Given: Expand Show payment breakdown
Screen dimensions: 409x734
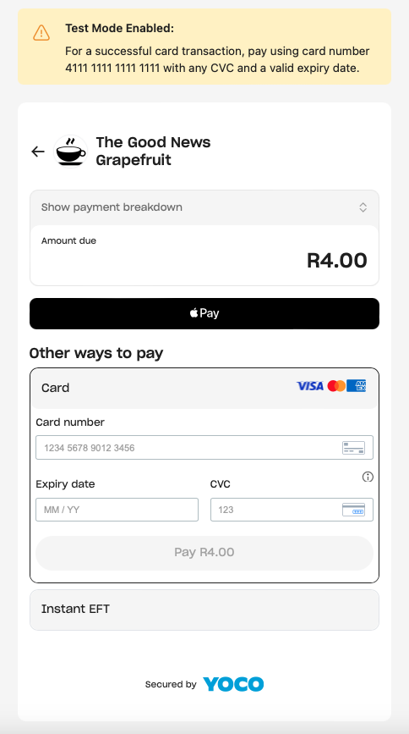Looking at the screenshot, I should (204, 207).
